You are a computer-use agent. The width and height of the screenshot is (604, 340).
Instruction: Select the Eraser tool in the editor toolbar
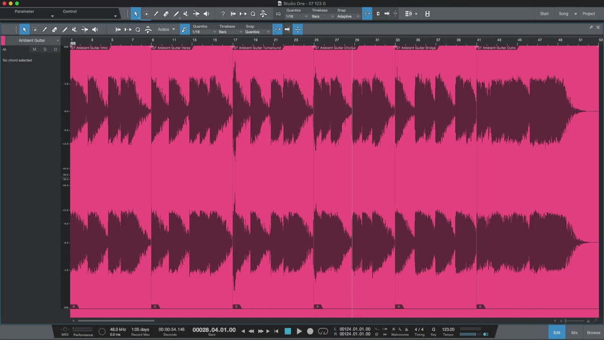pyautogui.click(x=54, y=30)
